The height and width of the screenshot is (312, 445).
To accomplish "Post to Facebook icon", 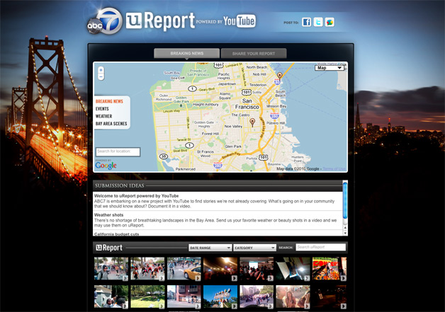I will point(307,22).
